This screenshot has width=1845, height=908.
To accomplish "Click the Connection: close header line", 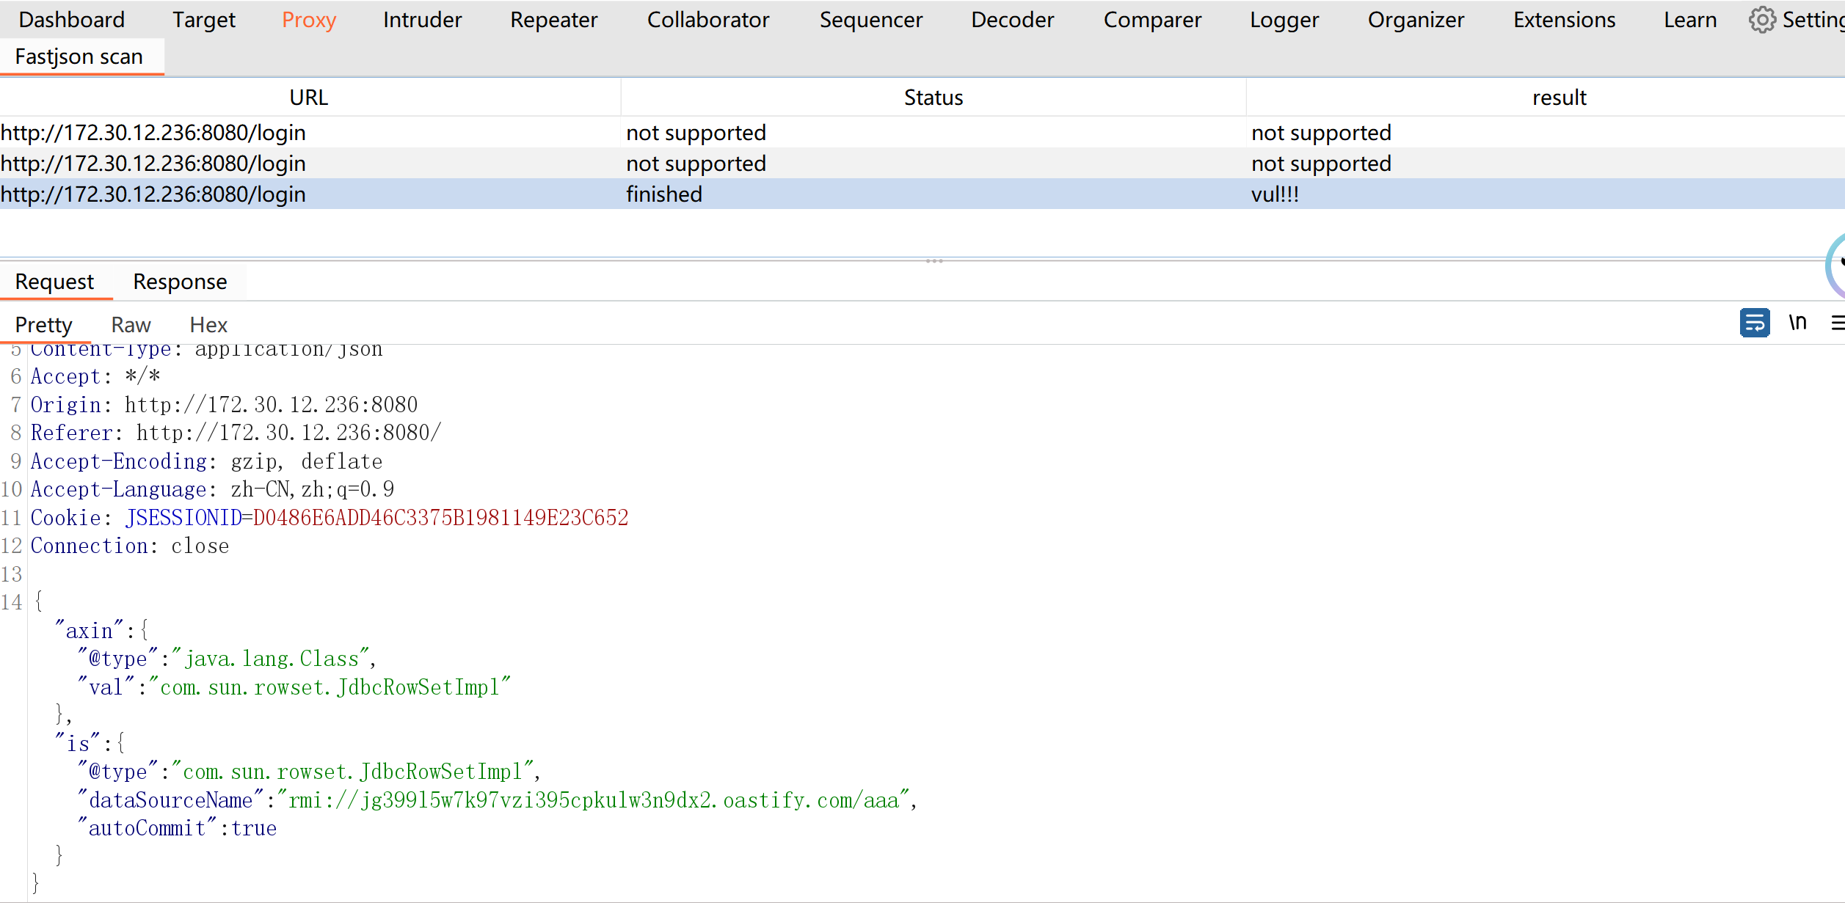I will 130,546.
